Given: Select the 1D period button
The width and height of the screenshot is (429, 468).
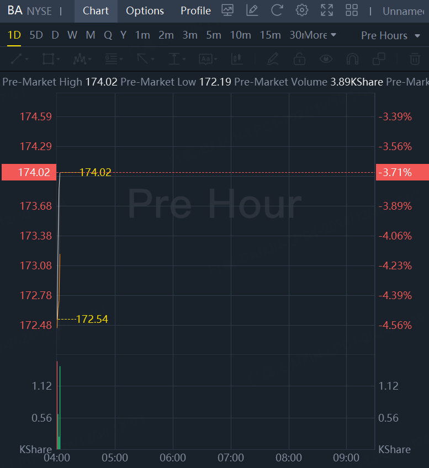Looking at the screenshot, I should tap(14, 35).
